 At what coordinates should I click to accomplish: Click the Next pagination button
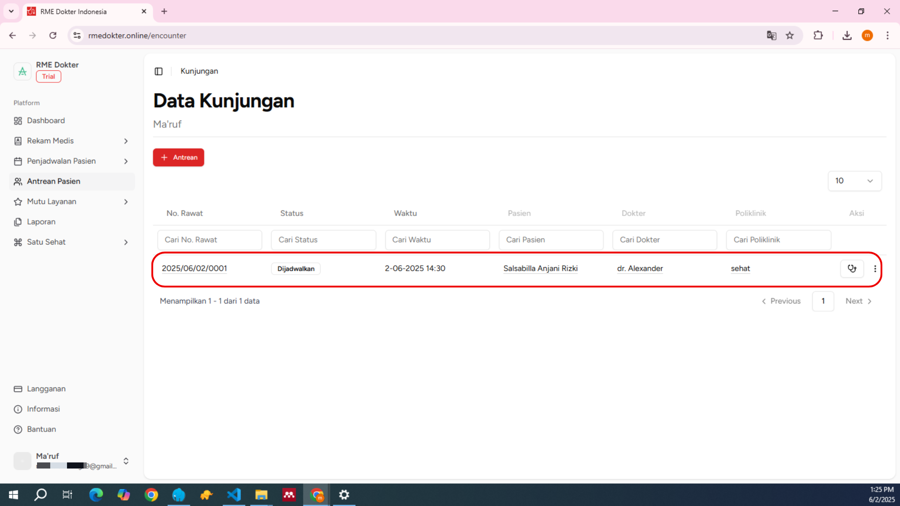click(x=858, y=301)
